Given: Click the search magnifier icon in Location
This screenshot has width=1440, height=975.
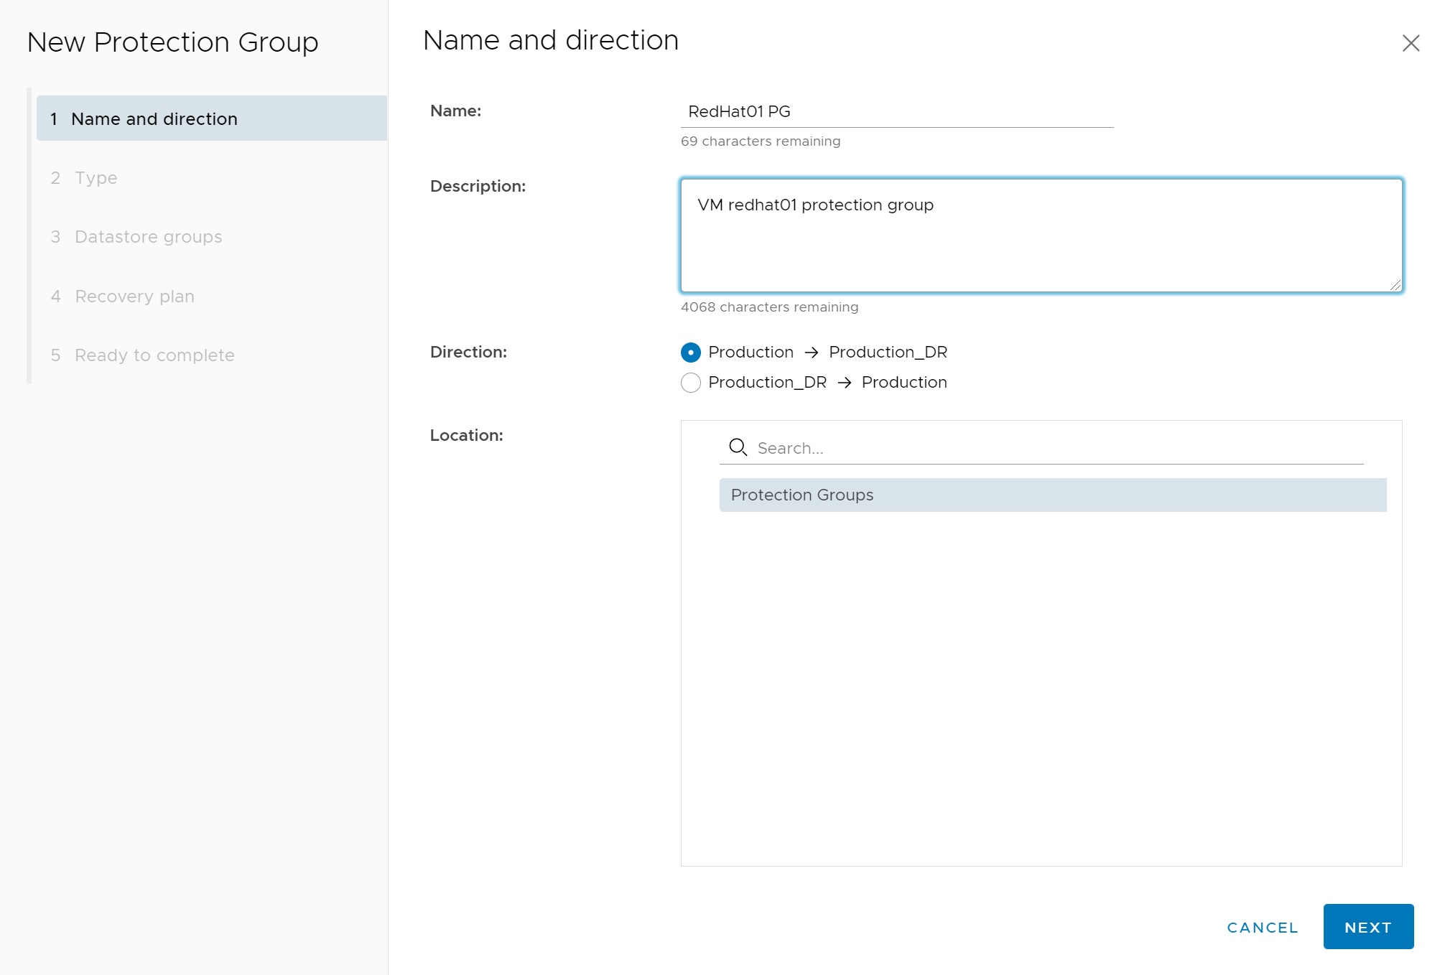Looking at the screenshot, I should [x=738, y=448].
